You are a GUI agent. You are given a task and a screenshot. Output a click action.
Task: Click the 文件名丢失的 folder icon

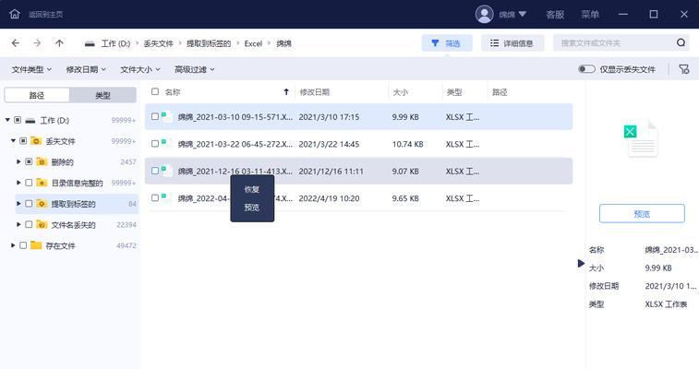coord(42,224)
